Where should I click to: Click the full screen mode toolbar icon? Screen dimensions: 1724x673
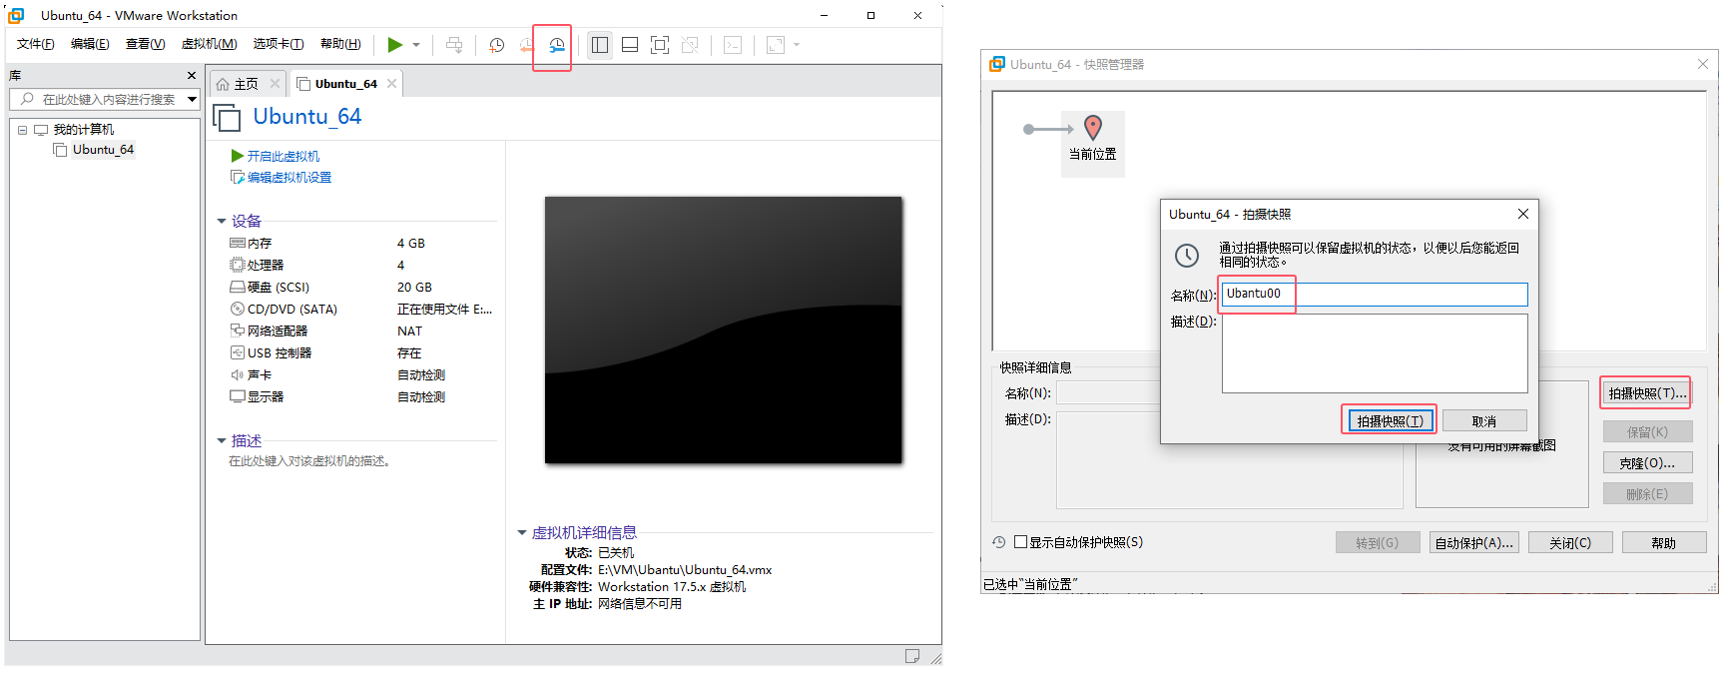[660, 45]
